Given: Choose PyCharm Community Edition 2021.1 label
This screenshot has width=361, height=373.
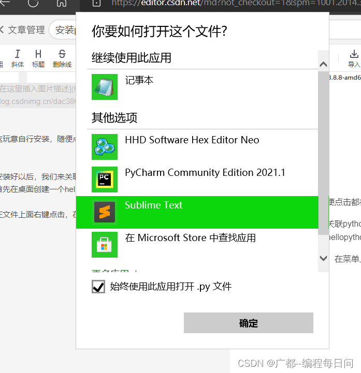Looking at the screenshot, I should click(205, 173).
